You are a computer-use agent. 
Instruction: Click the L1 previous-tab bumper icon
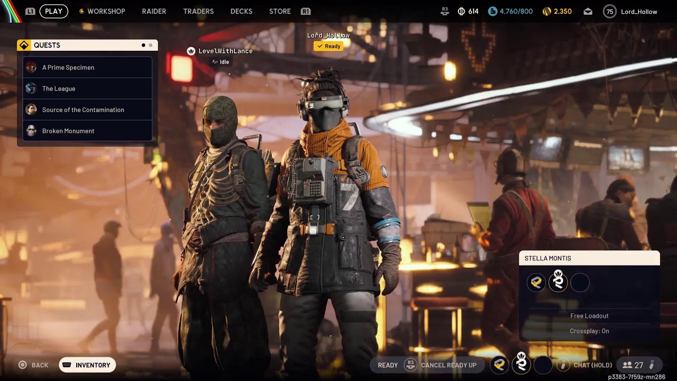30,11
